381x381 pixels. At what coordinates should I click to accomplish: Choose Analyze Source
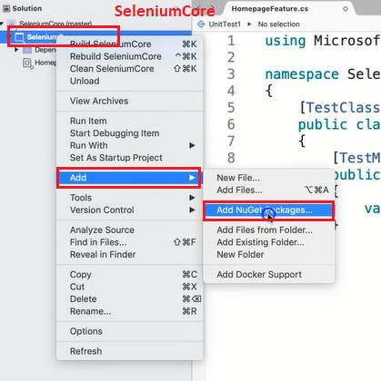point(129,230)
